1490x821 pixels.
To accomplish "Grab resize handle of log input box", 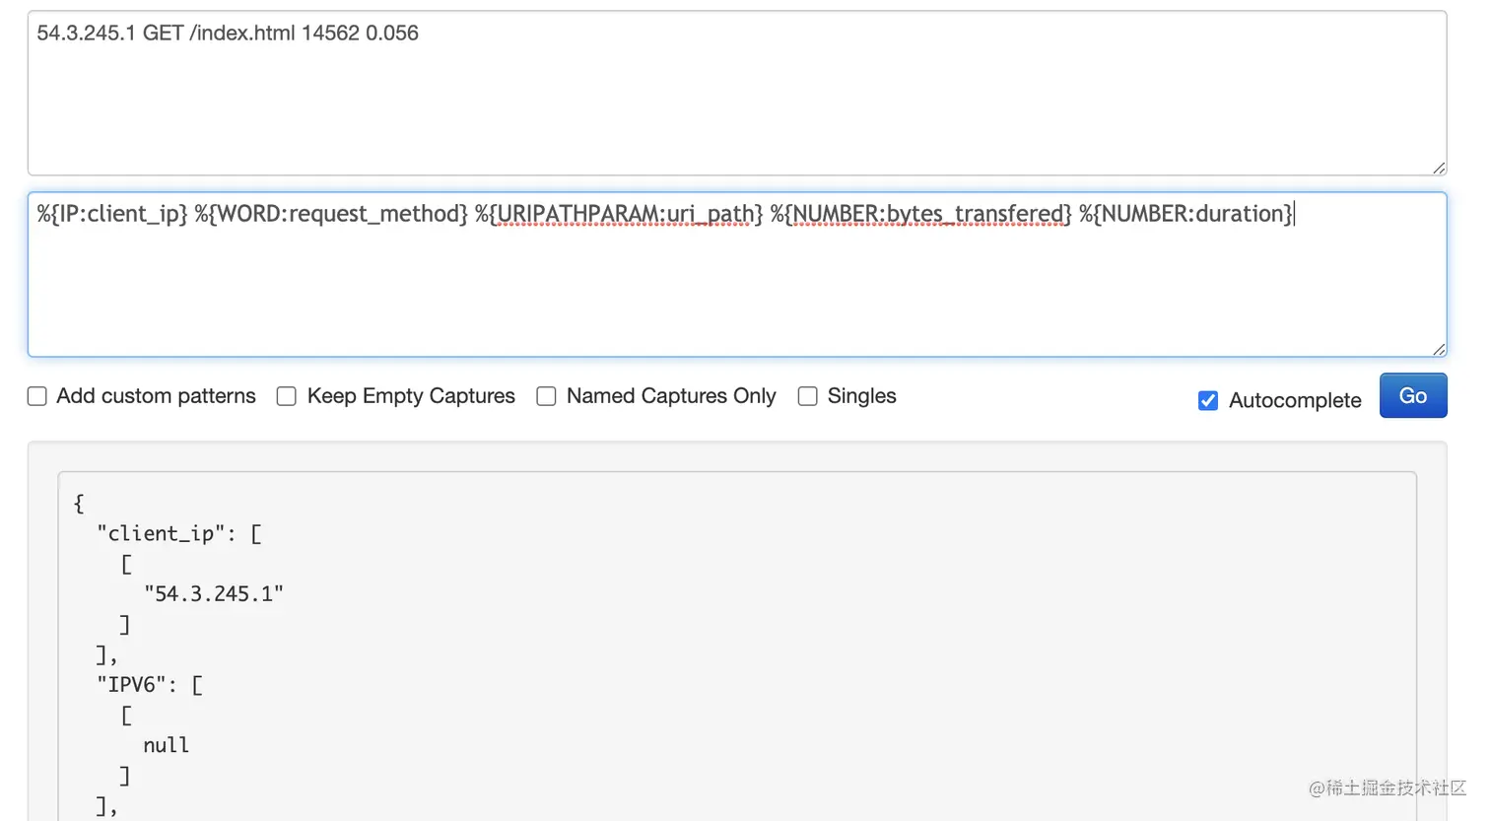I will 1439,169.
